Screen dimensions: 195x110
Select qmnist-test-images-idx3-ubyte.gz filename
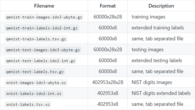pos(43,50)
